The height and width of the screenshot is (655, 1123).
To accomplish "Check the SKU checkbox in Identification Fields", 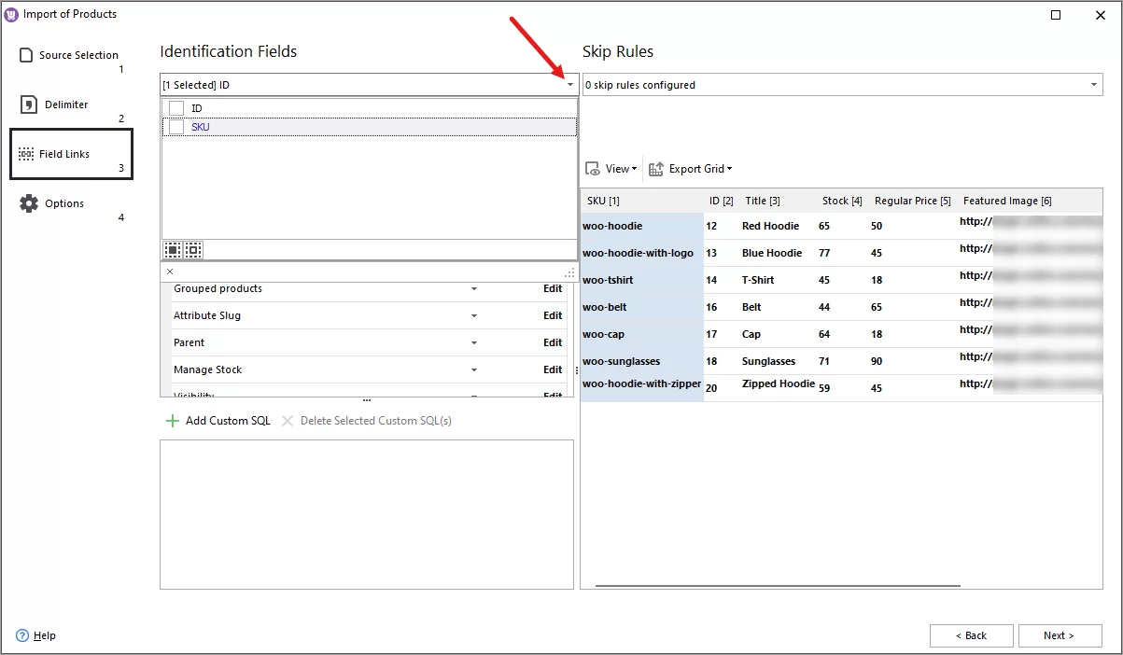I will click(175, 126).
